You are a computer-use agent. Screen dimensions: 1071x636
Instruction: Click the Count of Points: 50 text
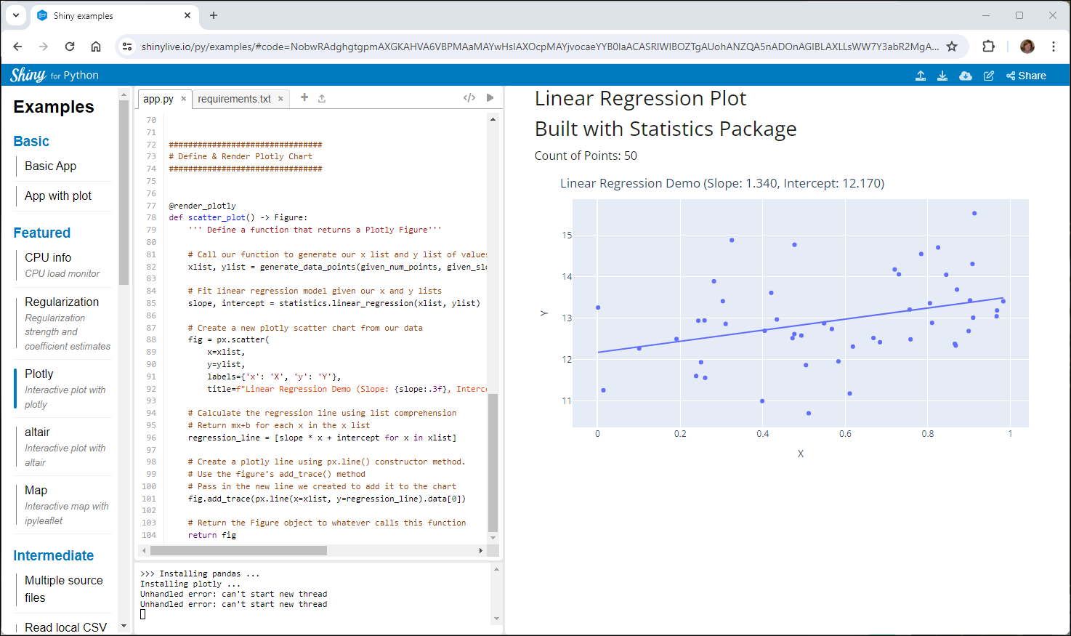(x=586, y=156)
